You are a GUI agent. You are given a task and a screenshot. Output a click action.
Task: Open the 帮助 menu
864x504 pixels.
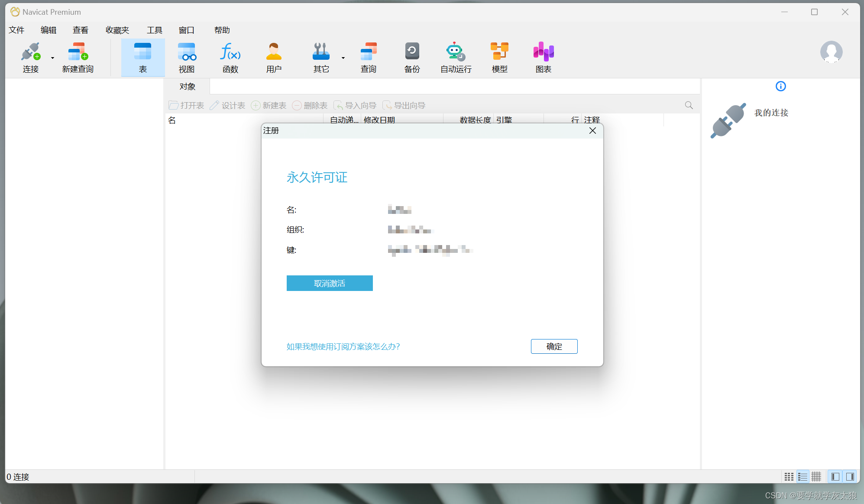[222, 30]
